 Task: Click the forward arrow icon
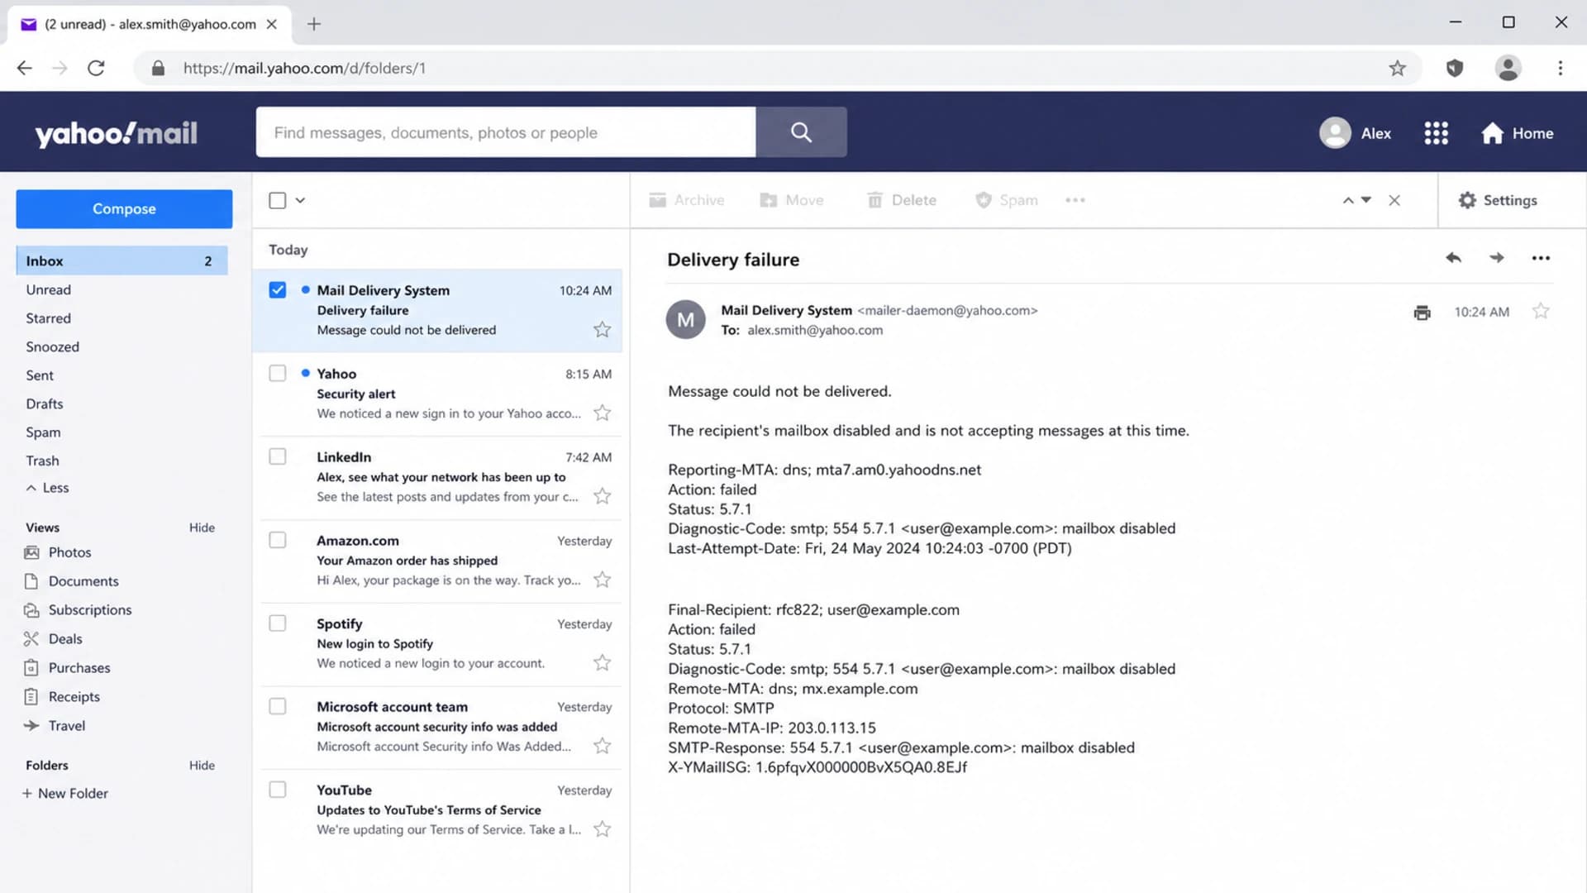pos(1497,258)
